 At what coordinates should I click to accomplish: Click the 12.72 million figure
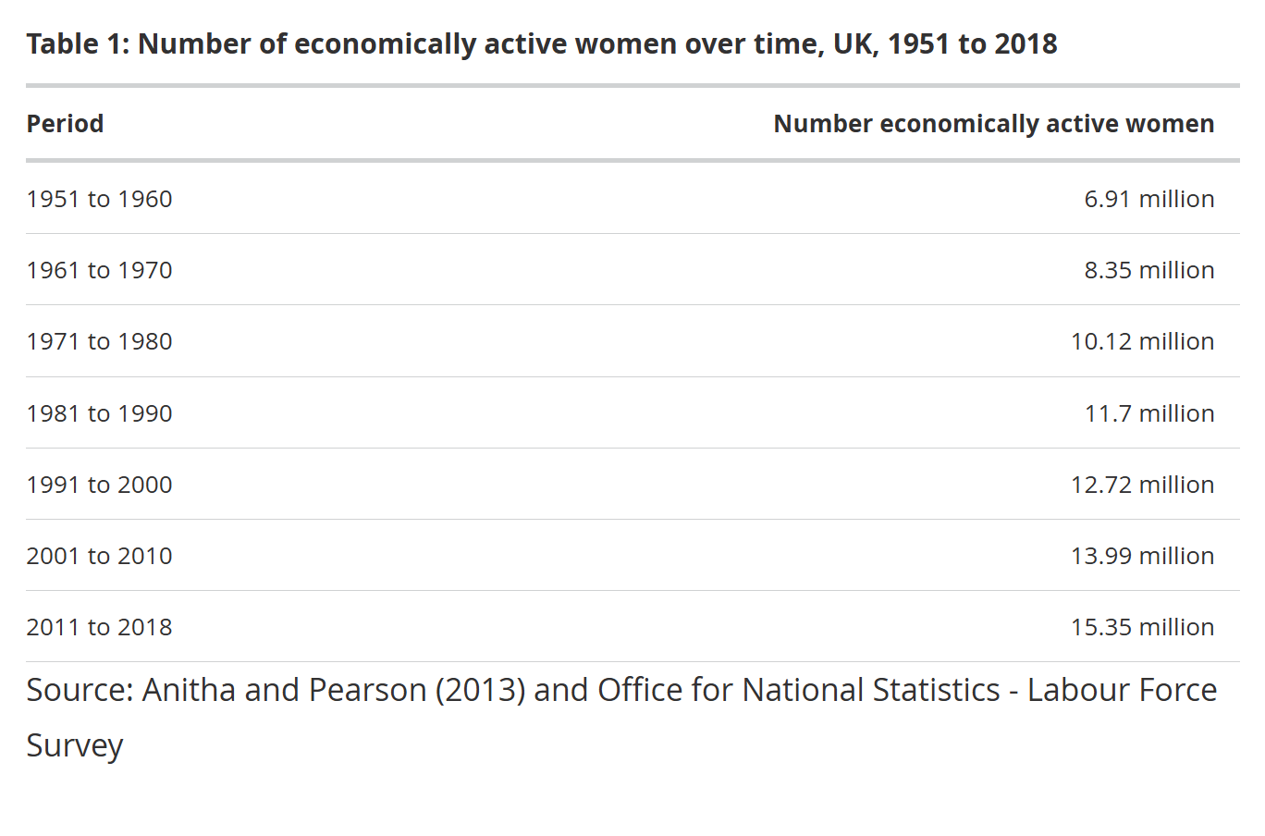1143,485
